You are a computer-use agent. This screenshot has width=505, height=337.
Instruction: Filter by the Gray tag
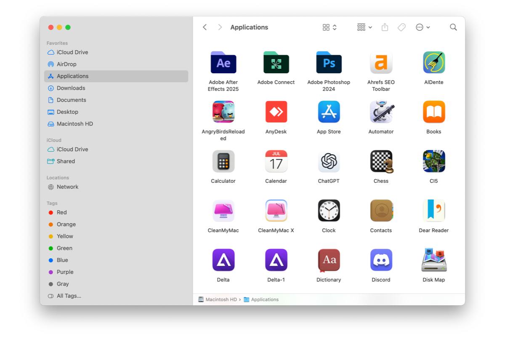[x=116, y=284]
